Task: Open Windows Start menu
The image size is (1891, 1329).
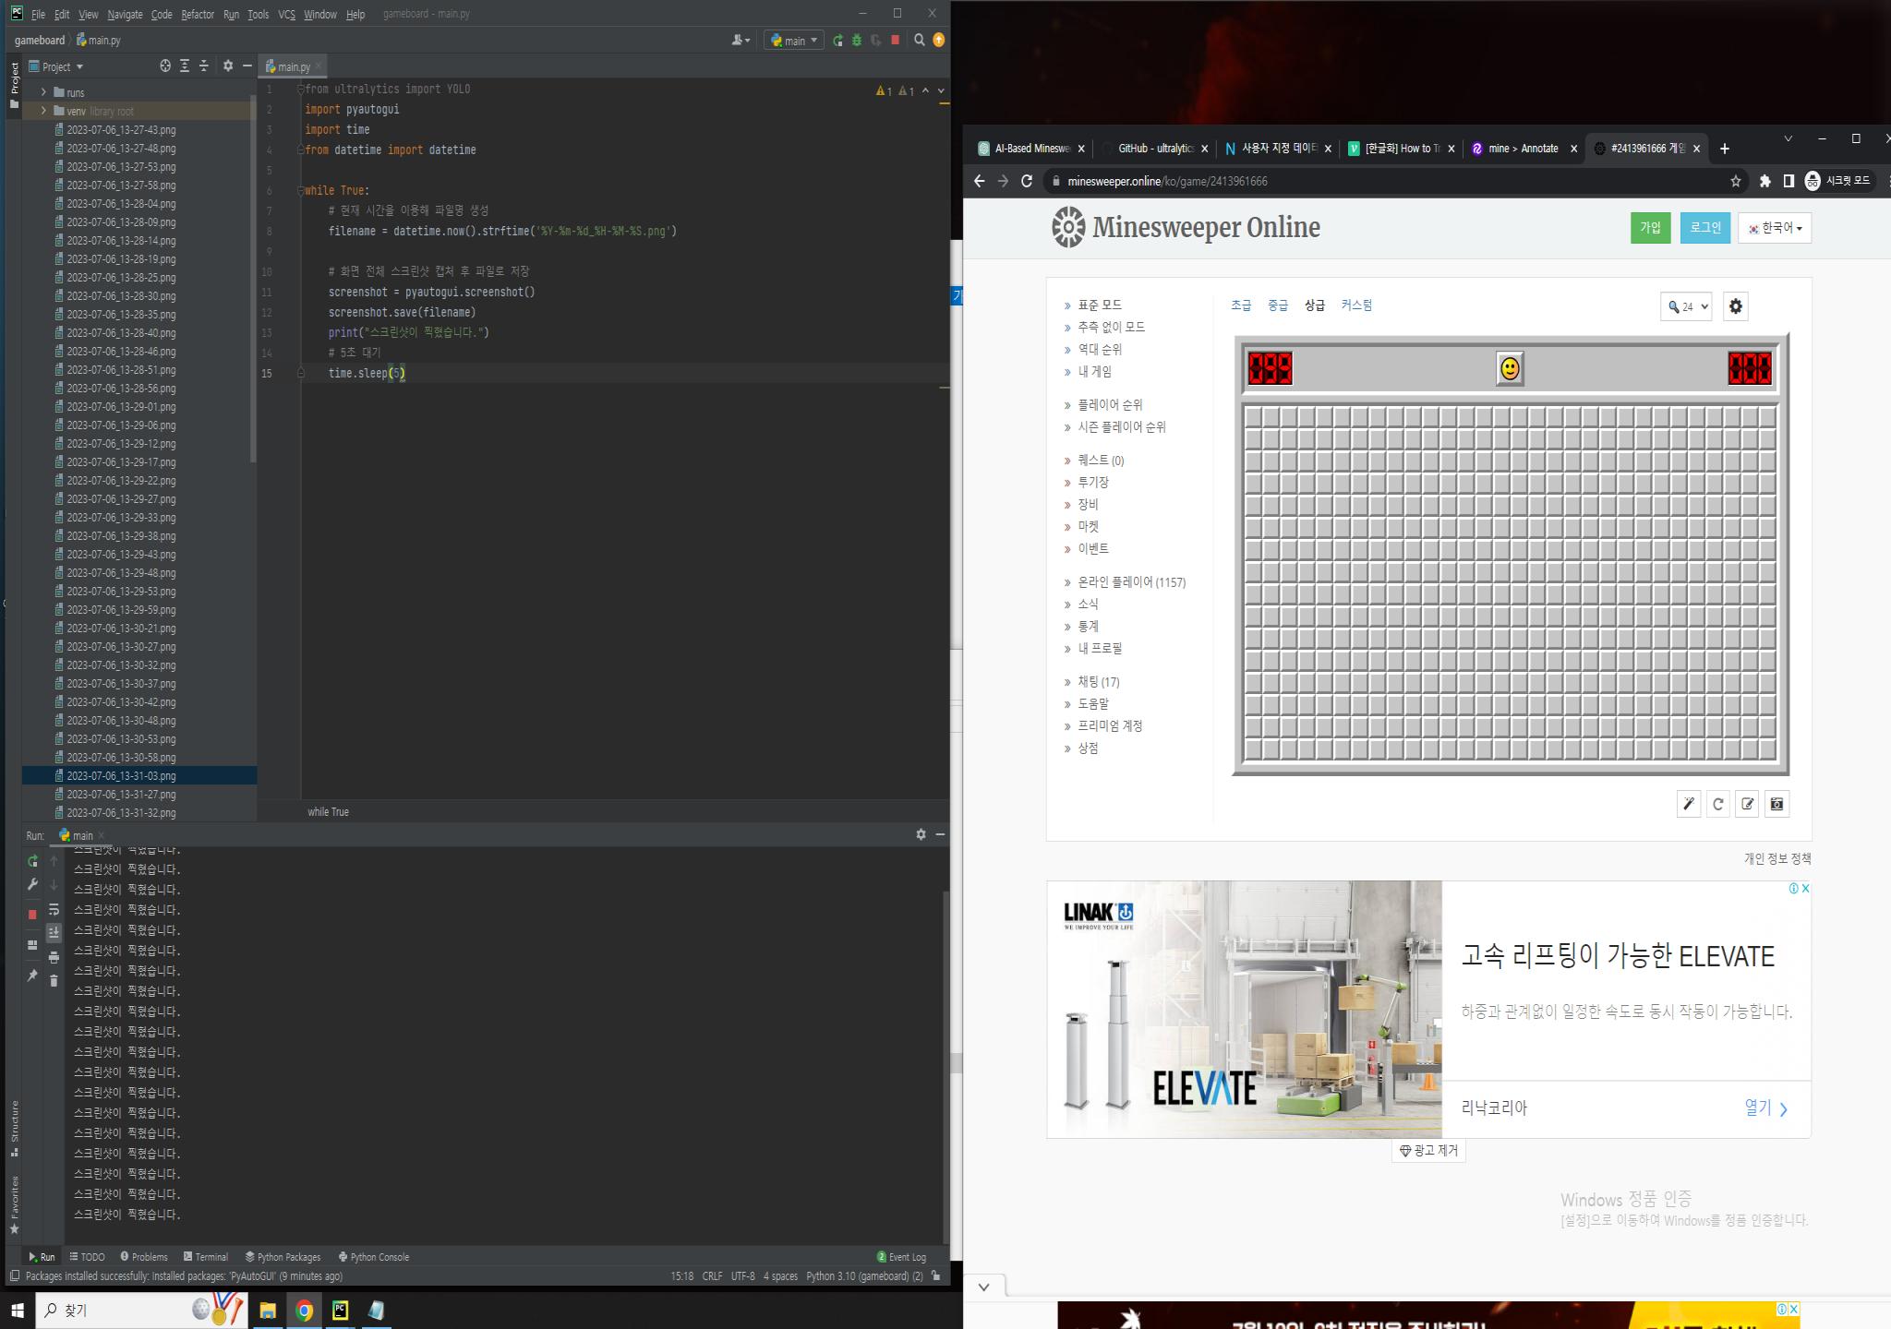Action: [x=17, y=1310]
